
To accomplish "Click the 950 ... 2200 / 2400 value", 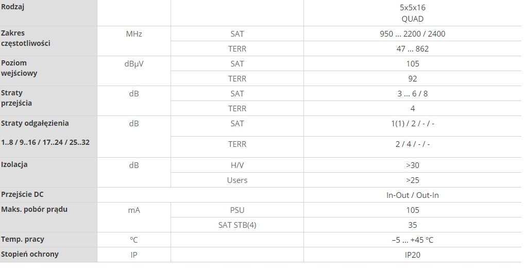I will pos(412,34).
